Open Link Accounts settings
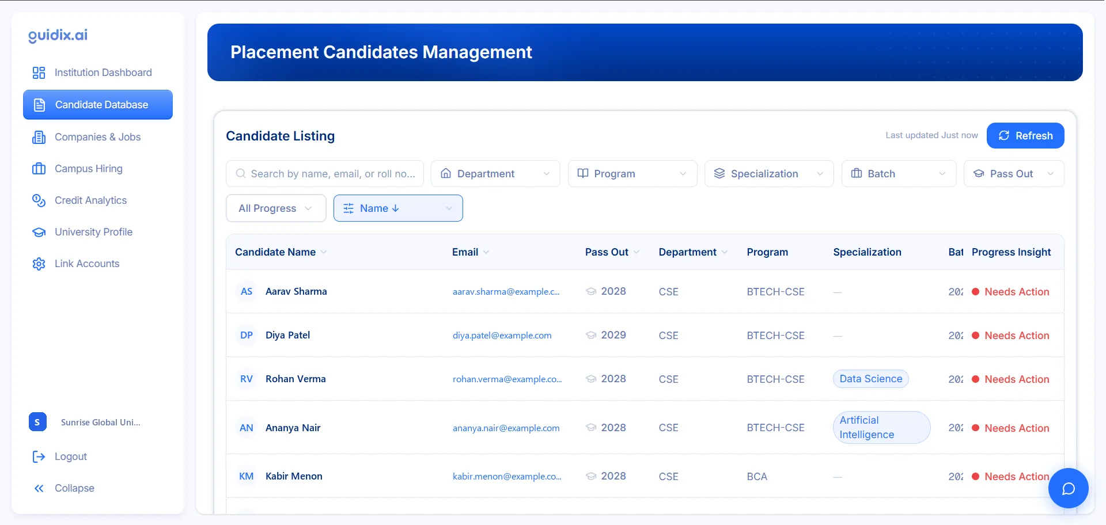Image resolution: width=1106 pixels, height=525 pixels. [98, 264]
